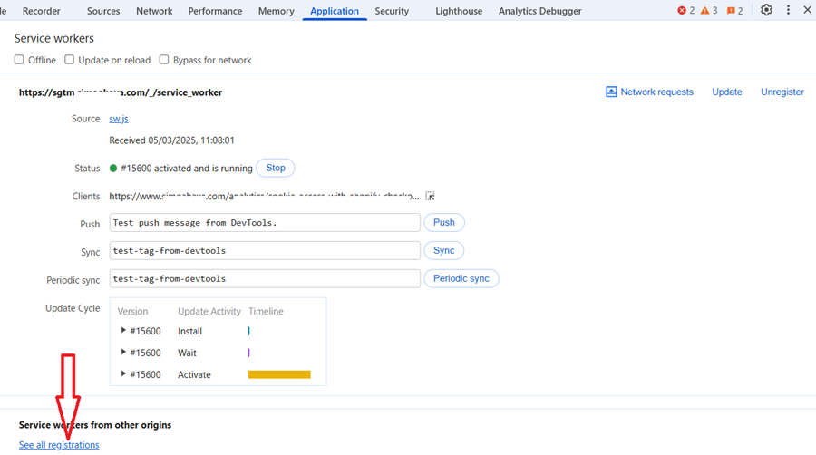The height and width of the screenshot is (455, 816).
Task: Open the Security tab
Action: pyautogui.click(x=392, y=11)
